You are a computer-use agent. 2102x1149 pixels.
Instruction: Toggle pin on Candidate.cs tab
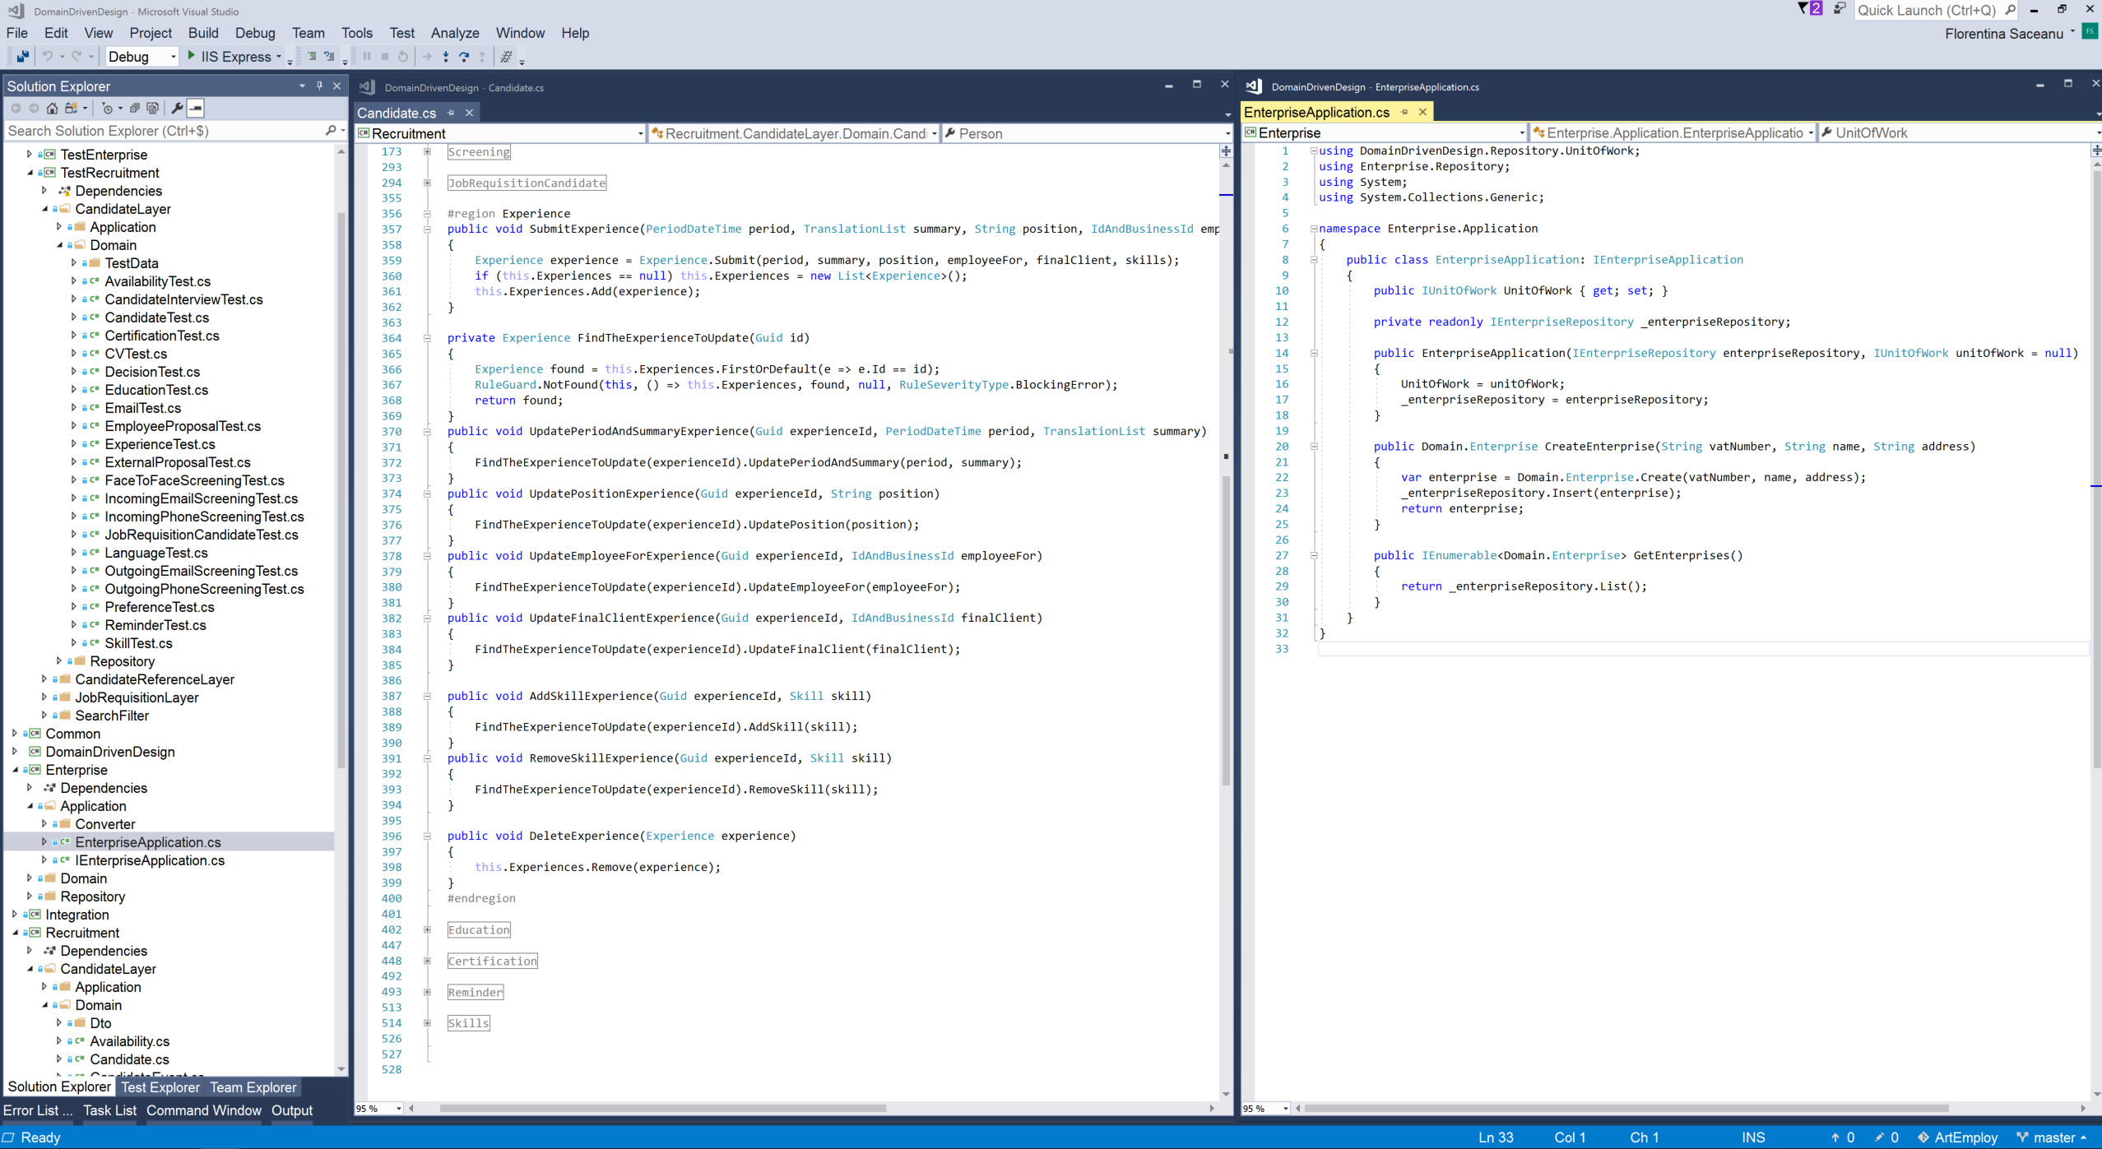pyautogui.click(x=451, y=113)
